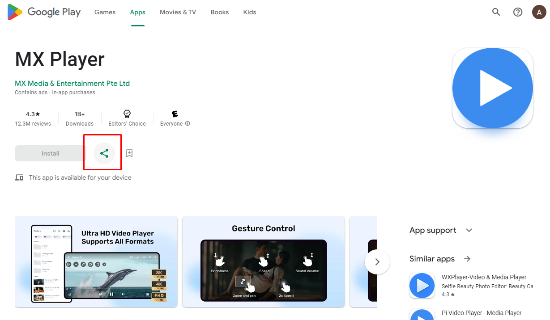Open Similar apps with the arrow
This screenshot has height=320, width=550.
[467, 259]
